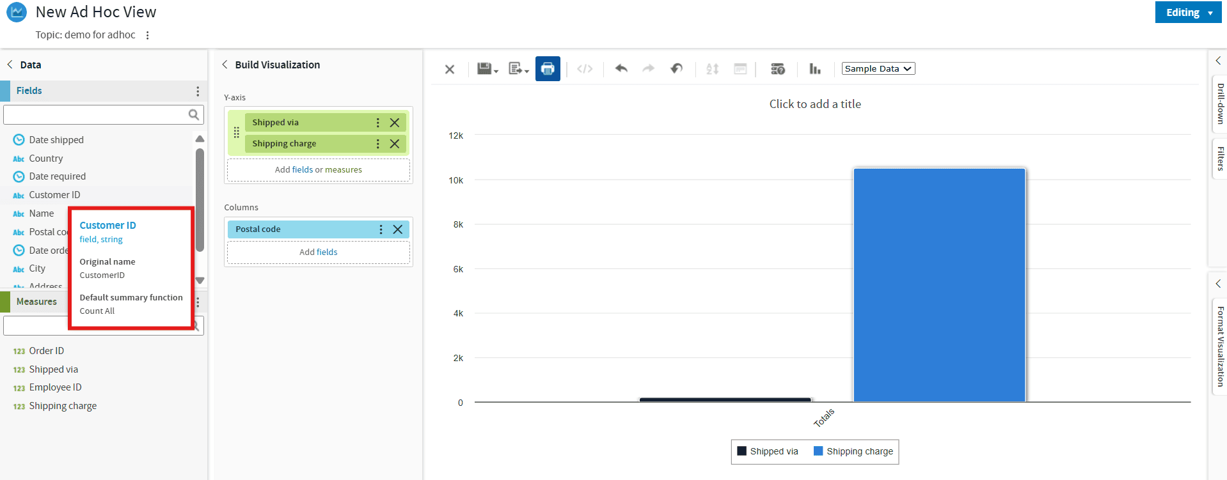The width and height of the screenshot is (1227, 480).
Task: Click the Undo arrow icon
Action: click(x=621, y=69)
